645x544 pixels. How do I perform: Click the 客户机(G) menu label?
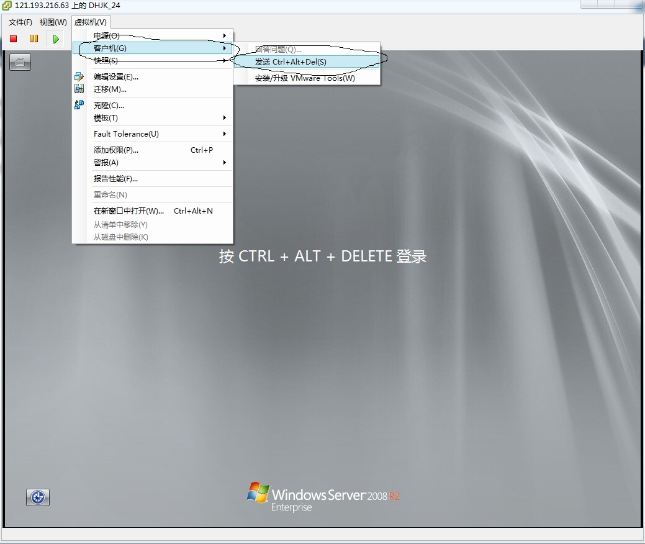110,48
